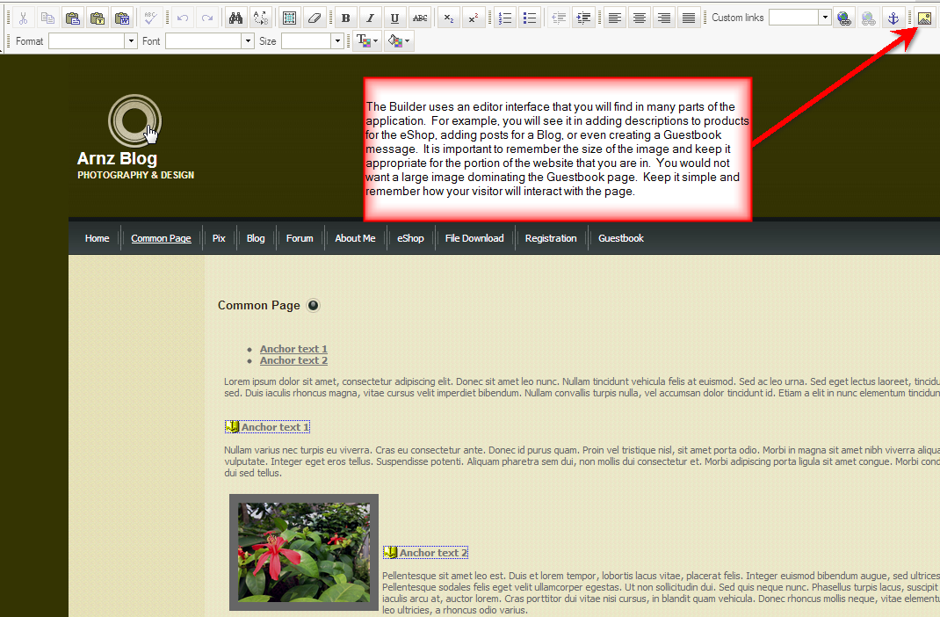Click the Select All icon
The width and height of the screenshot is (940, 617).
pyautogui.click(x=289, y=18)
